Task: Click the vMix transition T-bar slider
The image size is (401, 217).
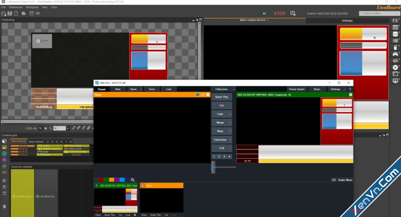Action: [x=213, y=167]
